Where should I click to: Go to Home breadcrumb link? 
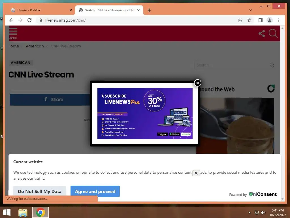[14, 46]
